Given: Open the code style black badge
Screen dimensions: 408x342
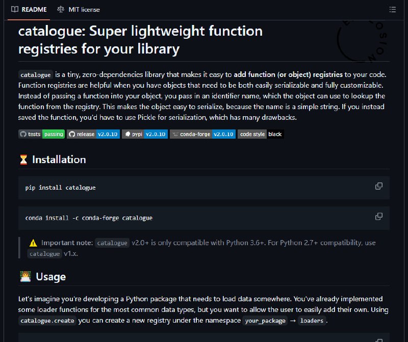Looking at the screenshot, I should click(261, 134).
